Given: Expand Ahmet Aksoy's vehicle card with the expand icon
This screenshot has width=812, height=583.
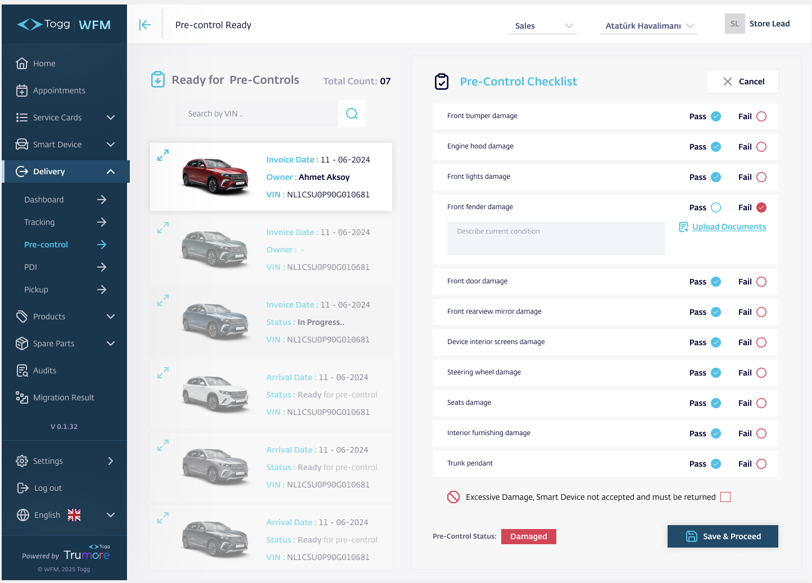Looking at the screenshot, I should click(163, 155).
